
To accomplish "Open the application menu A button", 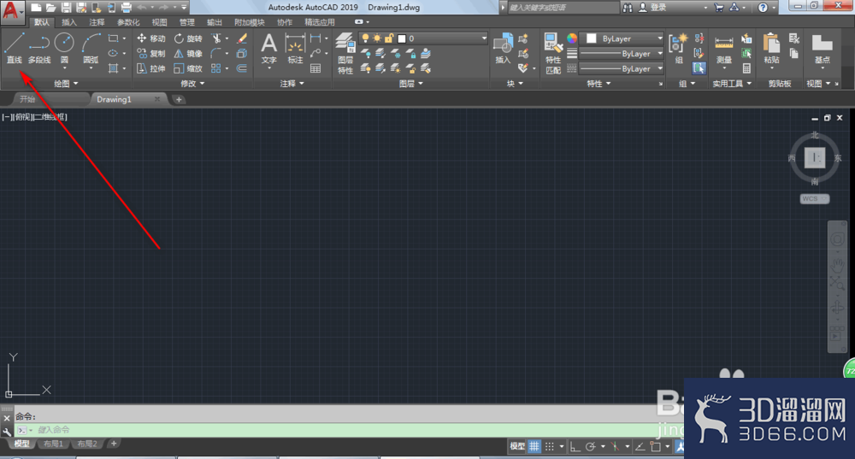I will [x=12, y=11].
